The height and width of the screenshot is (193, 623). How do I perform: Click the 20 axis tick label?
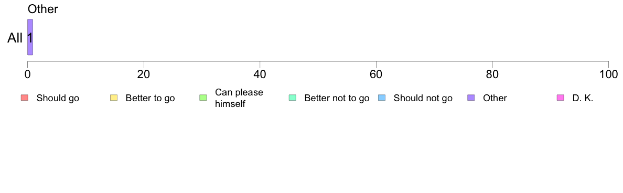(x=144, y=74)
